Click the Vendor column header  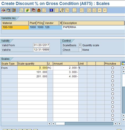[51, 23]
